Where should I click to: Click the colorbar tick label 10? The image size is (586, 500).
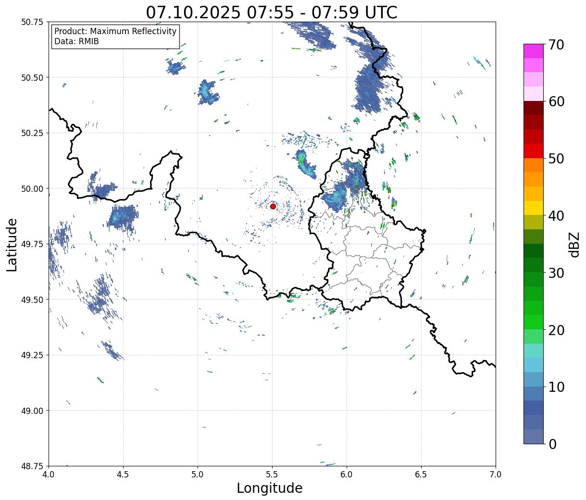(x=556, y=387)
